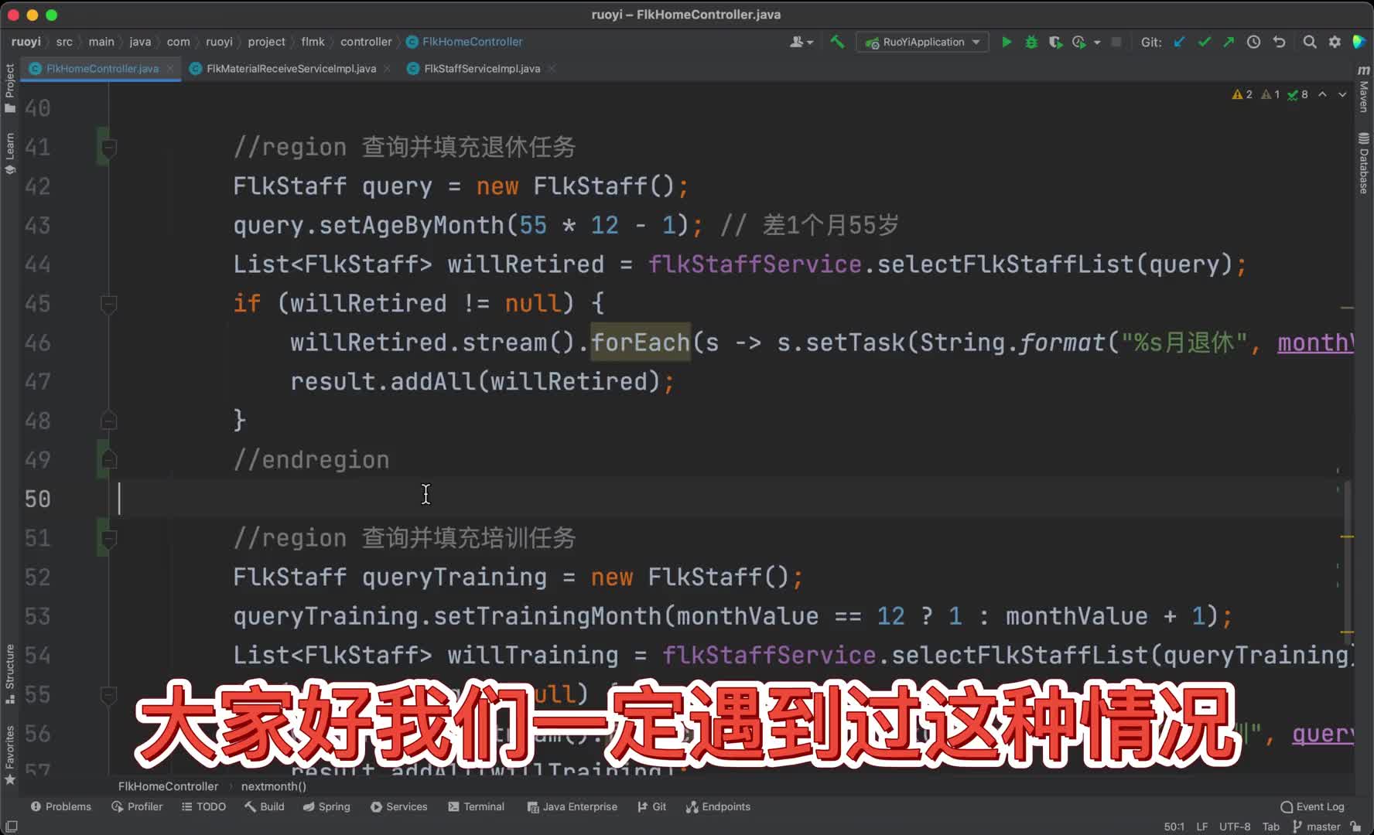Viewport: 1374px width, 835px height.
Task: Run RuoYiApplication with the green play icon
Action: click(1007, 42)
